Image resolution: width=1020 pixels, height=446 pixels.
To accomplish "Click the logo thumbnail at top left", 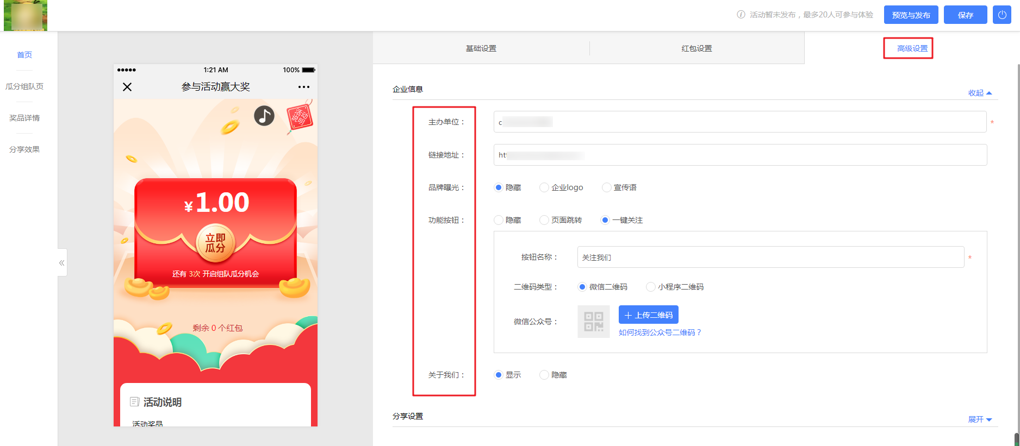I will pyautogui.click(x=26, y=15).
